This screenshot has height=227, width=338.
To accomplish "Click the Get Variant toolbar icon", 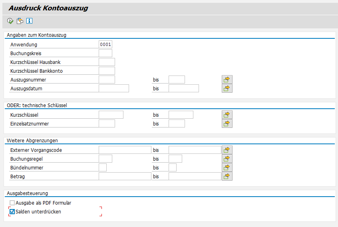I will pyautogui.click(x=20, y=21).
